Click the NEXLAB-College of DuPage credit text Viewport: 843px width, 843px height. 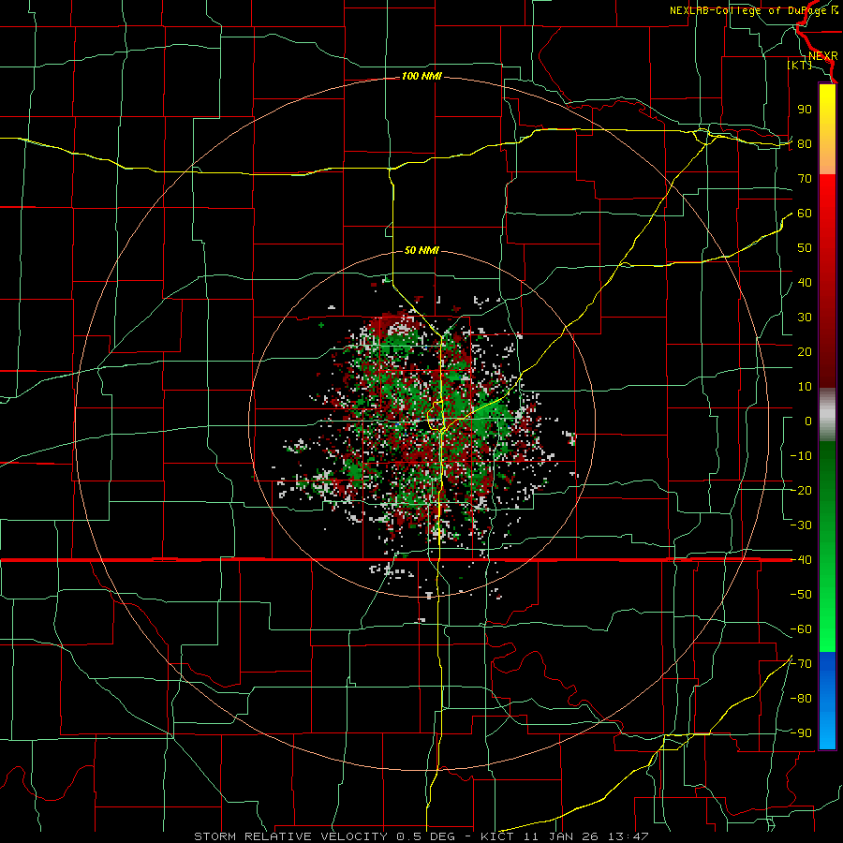pos(753,10)
